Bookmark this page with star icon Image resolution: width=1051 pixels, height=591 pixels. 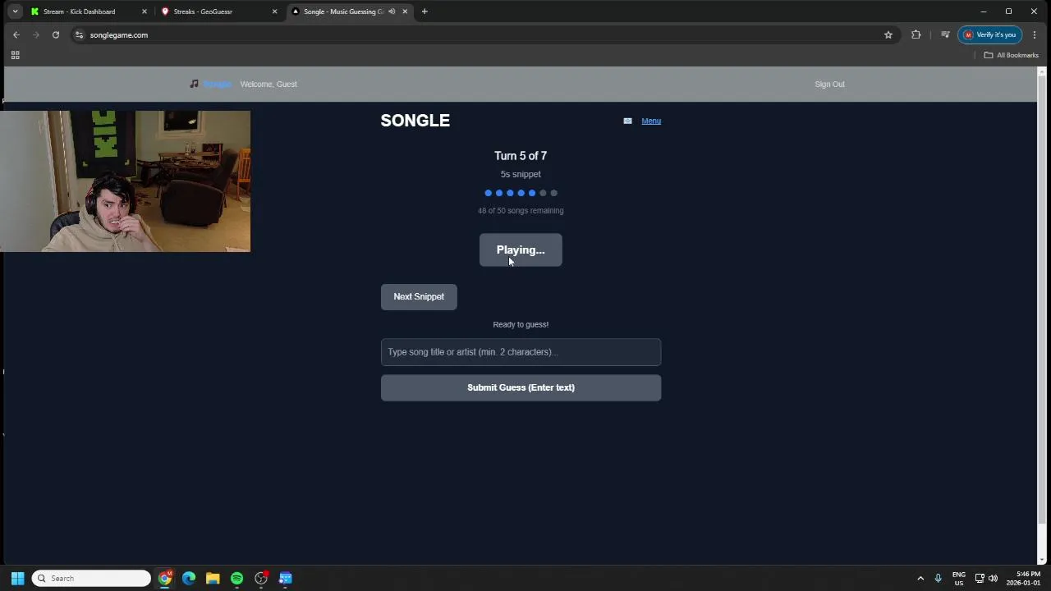(x=888, y=34)
